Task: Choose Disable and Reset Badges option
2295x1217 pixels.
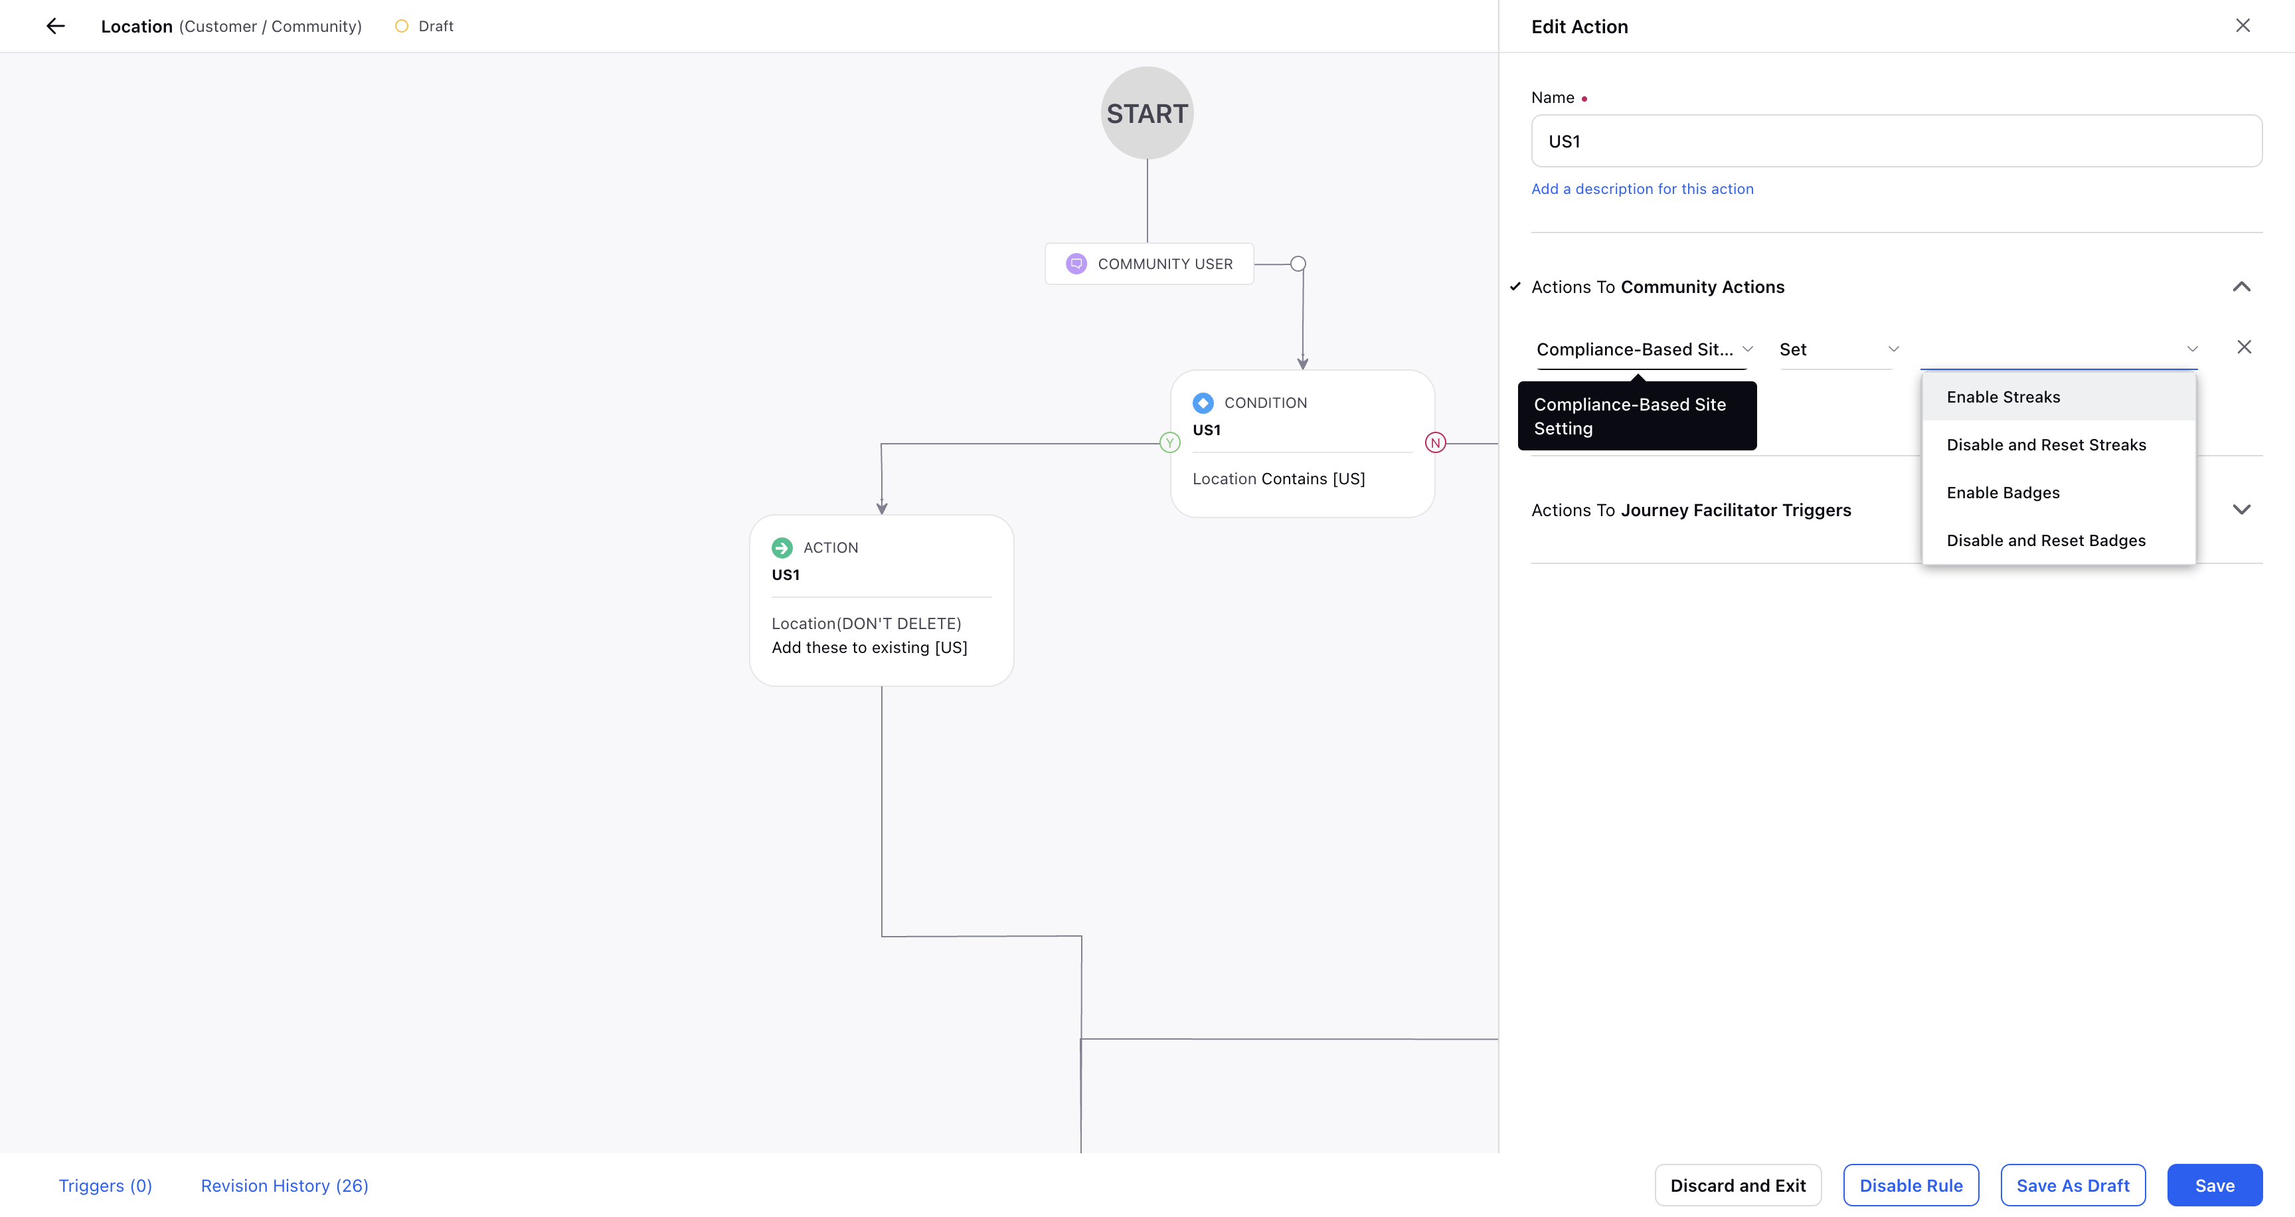Action: pyautogui.click(x=2058, y=541)
